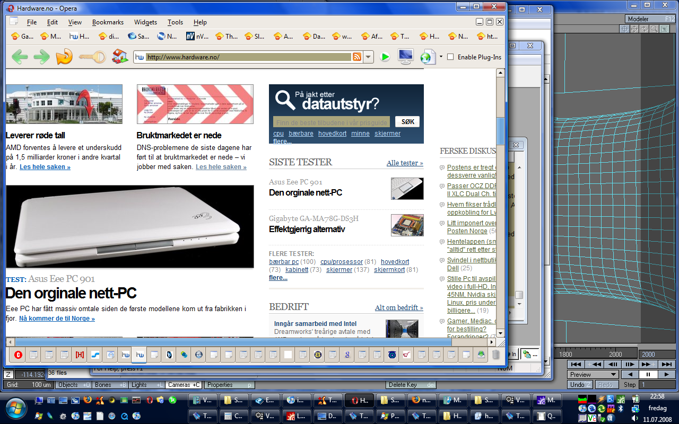
Task: Click the blue eye tab icon in page bar
Action: tap(391, 355)
